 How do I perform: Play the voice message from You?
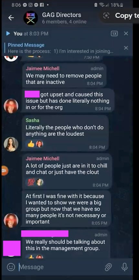[8, 33]
